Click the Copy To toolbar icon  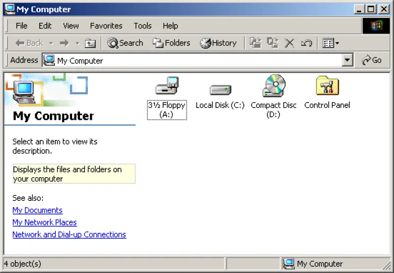pos(273,43)
